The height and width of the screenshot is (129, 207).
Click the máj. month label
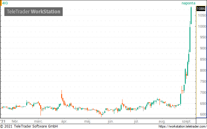coord(88,121)
